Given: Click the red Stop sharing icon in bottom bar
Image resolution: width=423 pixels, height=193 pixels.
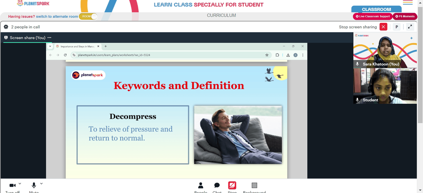Looking at the screenshot, I should coord(232,185).
